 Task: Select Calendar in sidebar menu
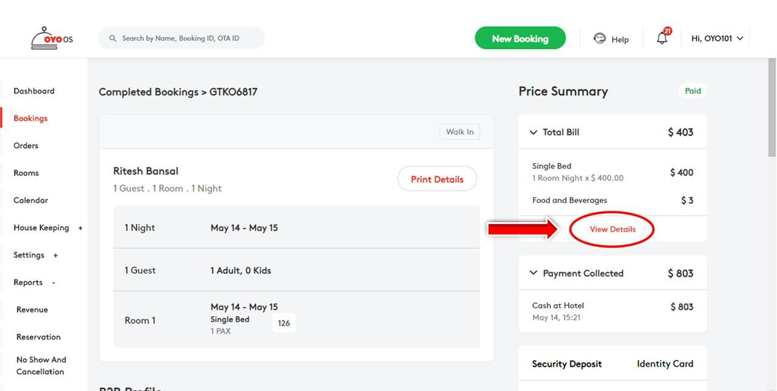click(31, 200)
